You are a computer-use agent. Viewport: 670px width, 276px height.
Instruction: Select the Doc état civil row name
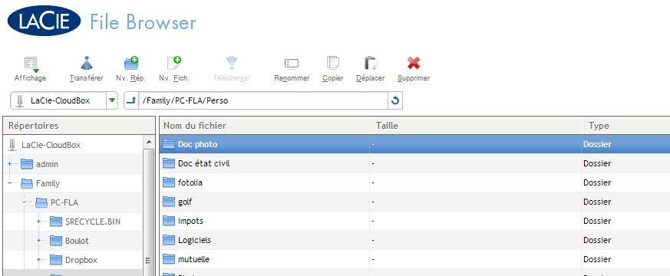[x=204, y=163]
